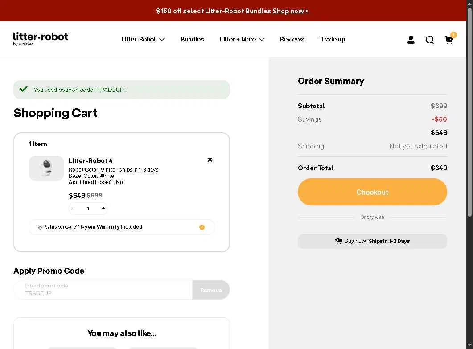Viewport: 473px width, 349px height.
Task: Open the Trade up menu item
Action: coord(333,39)
